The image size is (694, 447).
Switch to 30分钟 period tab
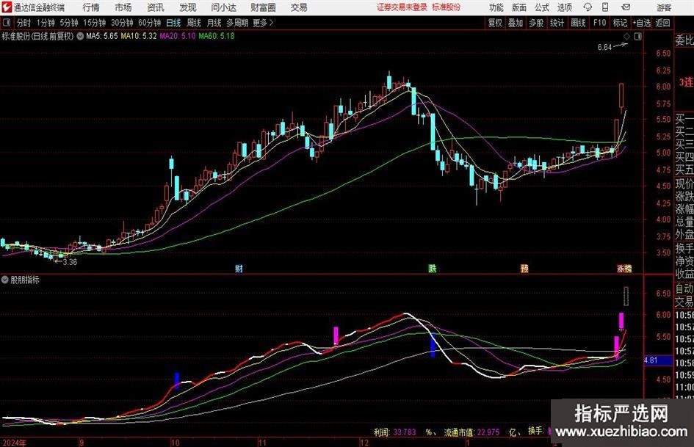[x=122, y=23]
